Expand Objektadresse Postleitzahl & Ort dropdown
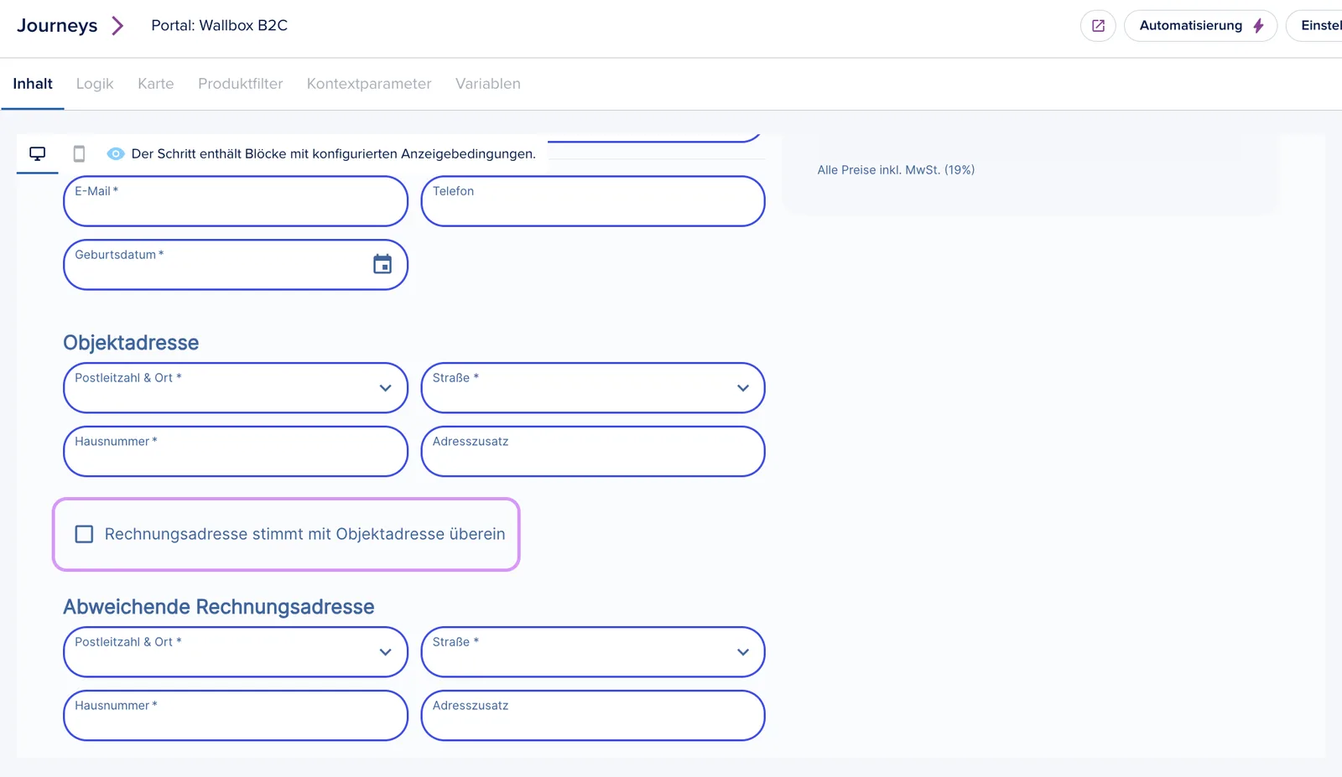 385,388
